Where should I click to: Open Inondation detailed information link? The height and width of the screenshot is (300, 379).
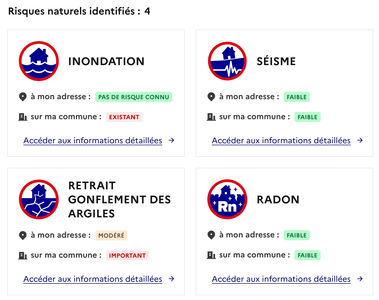tap(93, 140)
